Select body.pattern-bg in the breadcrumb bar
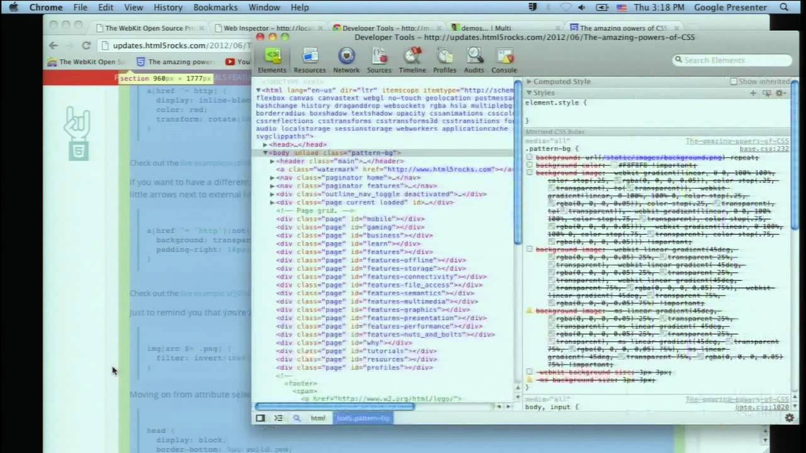This screenshot has height=453, width=806. (x=363, y=418)
